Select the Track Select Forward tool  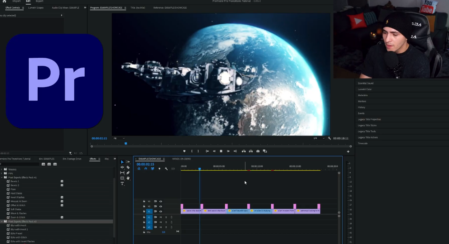tap(128, 162)
